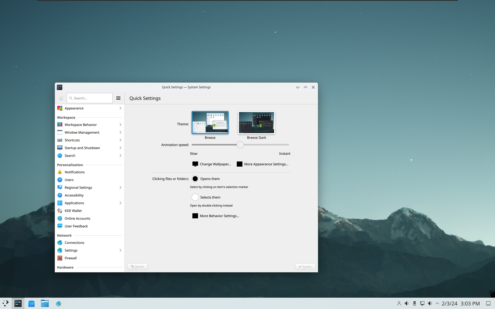Viewport: 495px width, 309px height.
Task: Open Discover software center from taskbar
Action: click(x=31, y=304)
